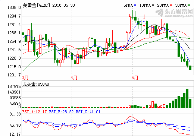Click the RSI_A:12.17 indicator label
This screenshot has width=194, height=136.
pos(34,112)
